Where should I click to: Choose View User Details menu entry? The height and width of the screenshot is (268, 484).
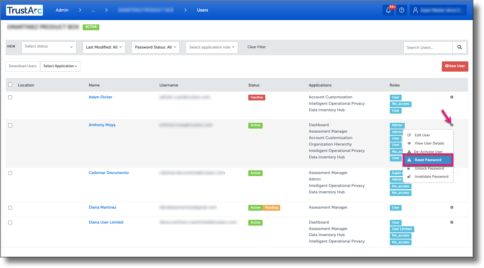(x=428, y=143)
